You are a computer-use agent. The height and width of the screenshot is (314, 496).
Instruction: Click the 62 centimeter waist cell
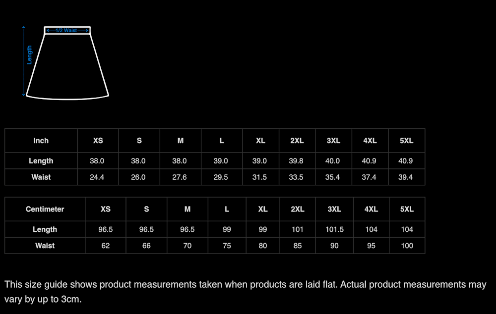point(106,246)
